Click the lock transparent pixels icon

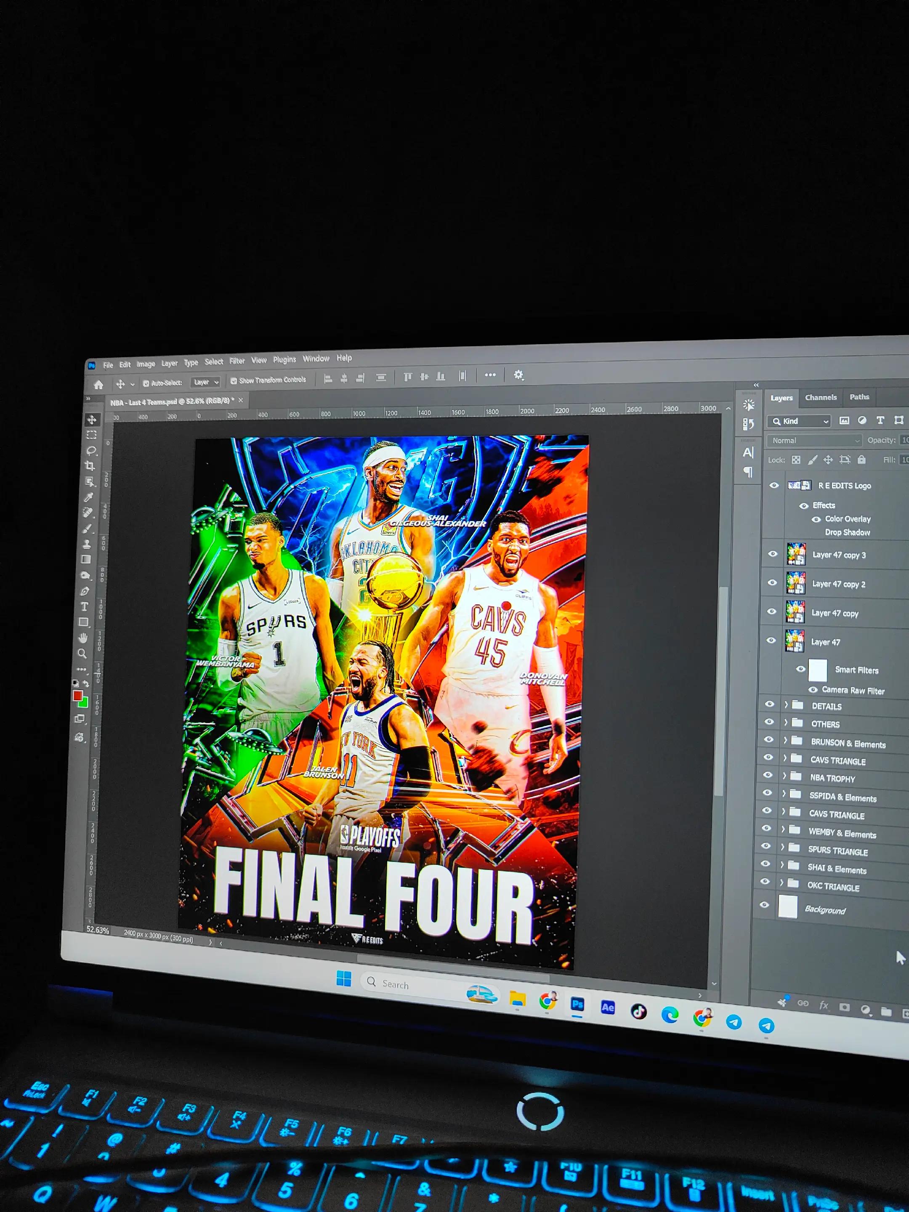[x=796, y=460]
